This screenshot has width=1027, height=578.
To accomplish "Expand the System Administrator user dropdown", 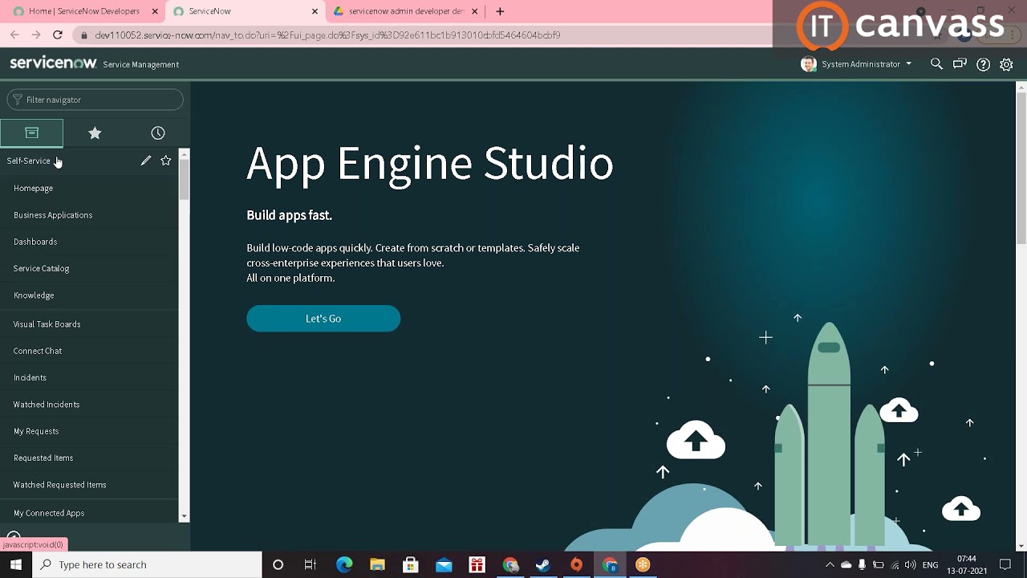I will 908,64.
